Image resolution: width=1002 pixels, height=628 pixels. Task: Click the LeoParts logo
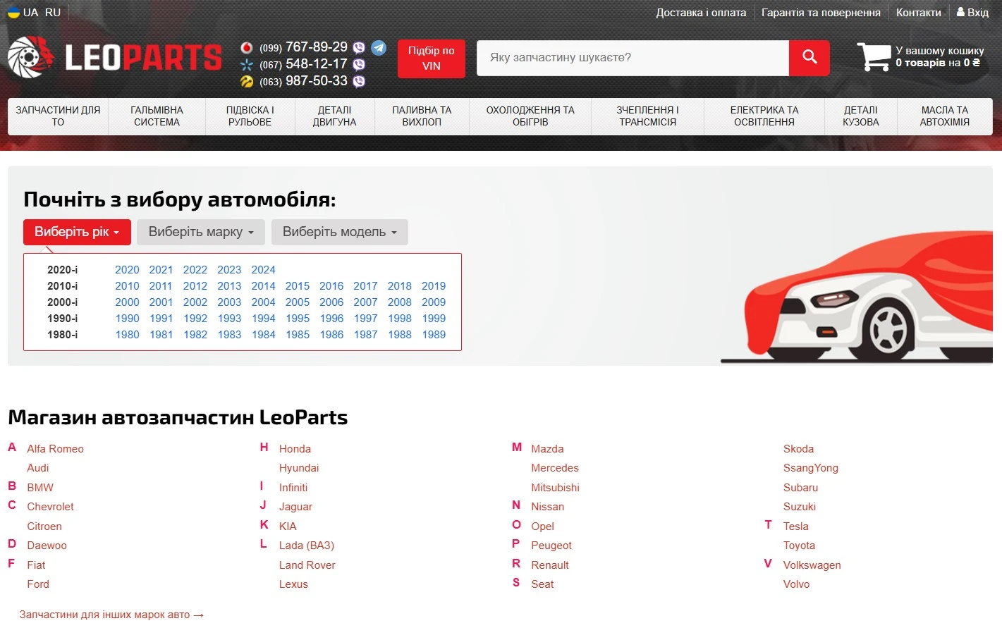tap(115, 57)
